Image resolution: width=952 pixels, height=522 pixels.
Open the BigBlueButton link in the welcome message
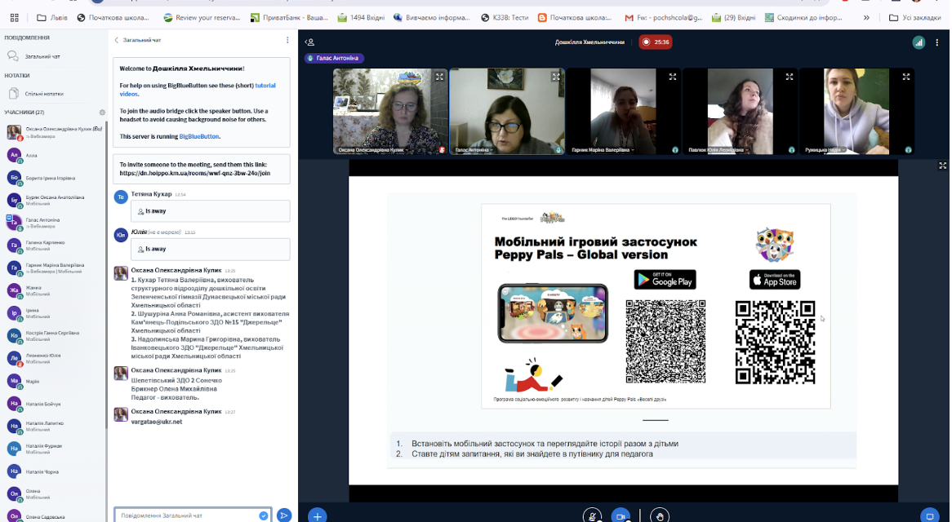tap(199, 136)
